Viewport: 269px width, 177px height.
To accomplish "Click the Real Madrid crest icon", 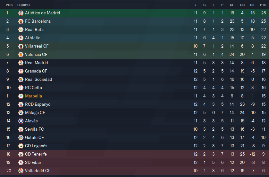I will click(21, 63).
